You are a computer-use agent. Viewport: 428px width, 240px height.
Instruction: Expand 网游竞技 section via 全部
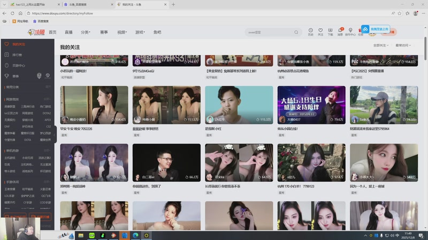tap(47, 99)
